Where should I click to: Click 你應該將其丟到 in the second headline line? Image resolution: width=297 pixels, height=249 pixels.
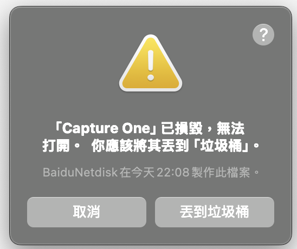140,146
